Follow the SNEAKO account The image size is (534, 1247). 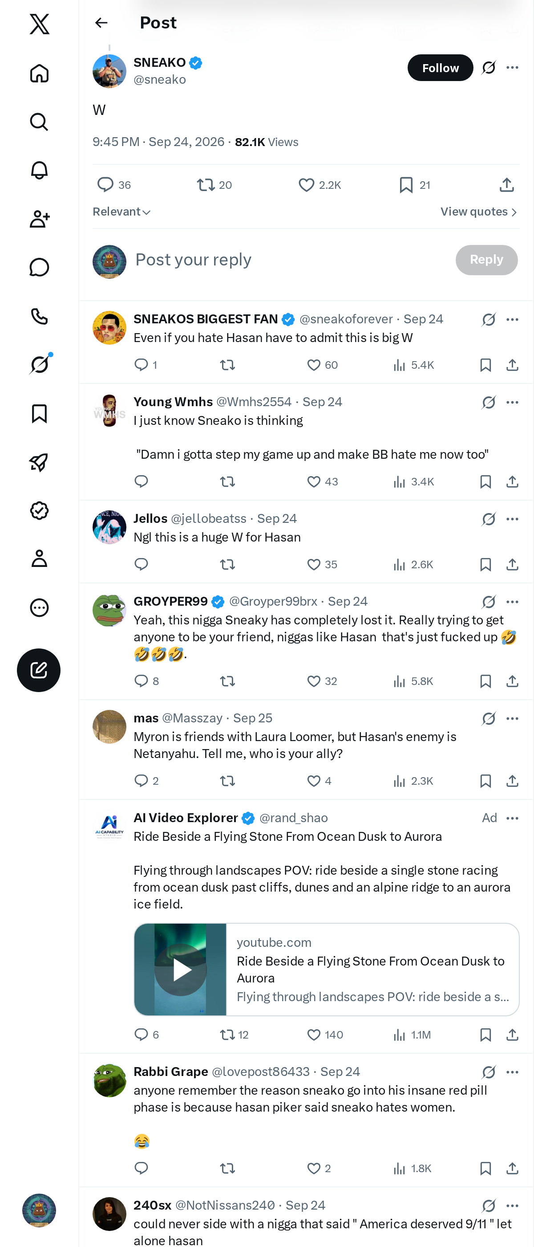tap(440, 68)
